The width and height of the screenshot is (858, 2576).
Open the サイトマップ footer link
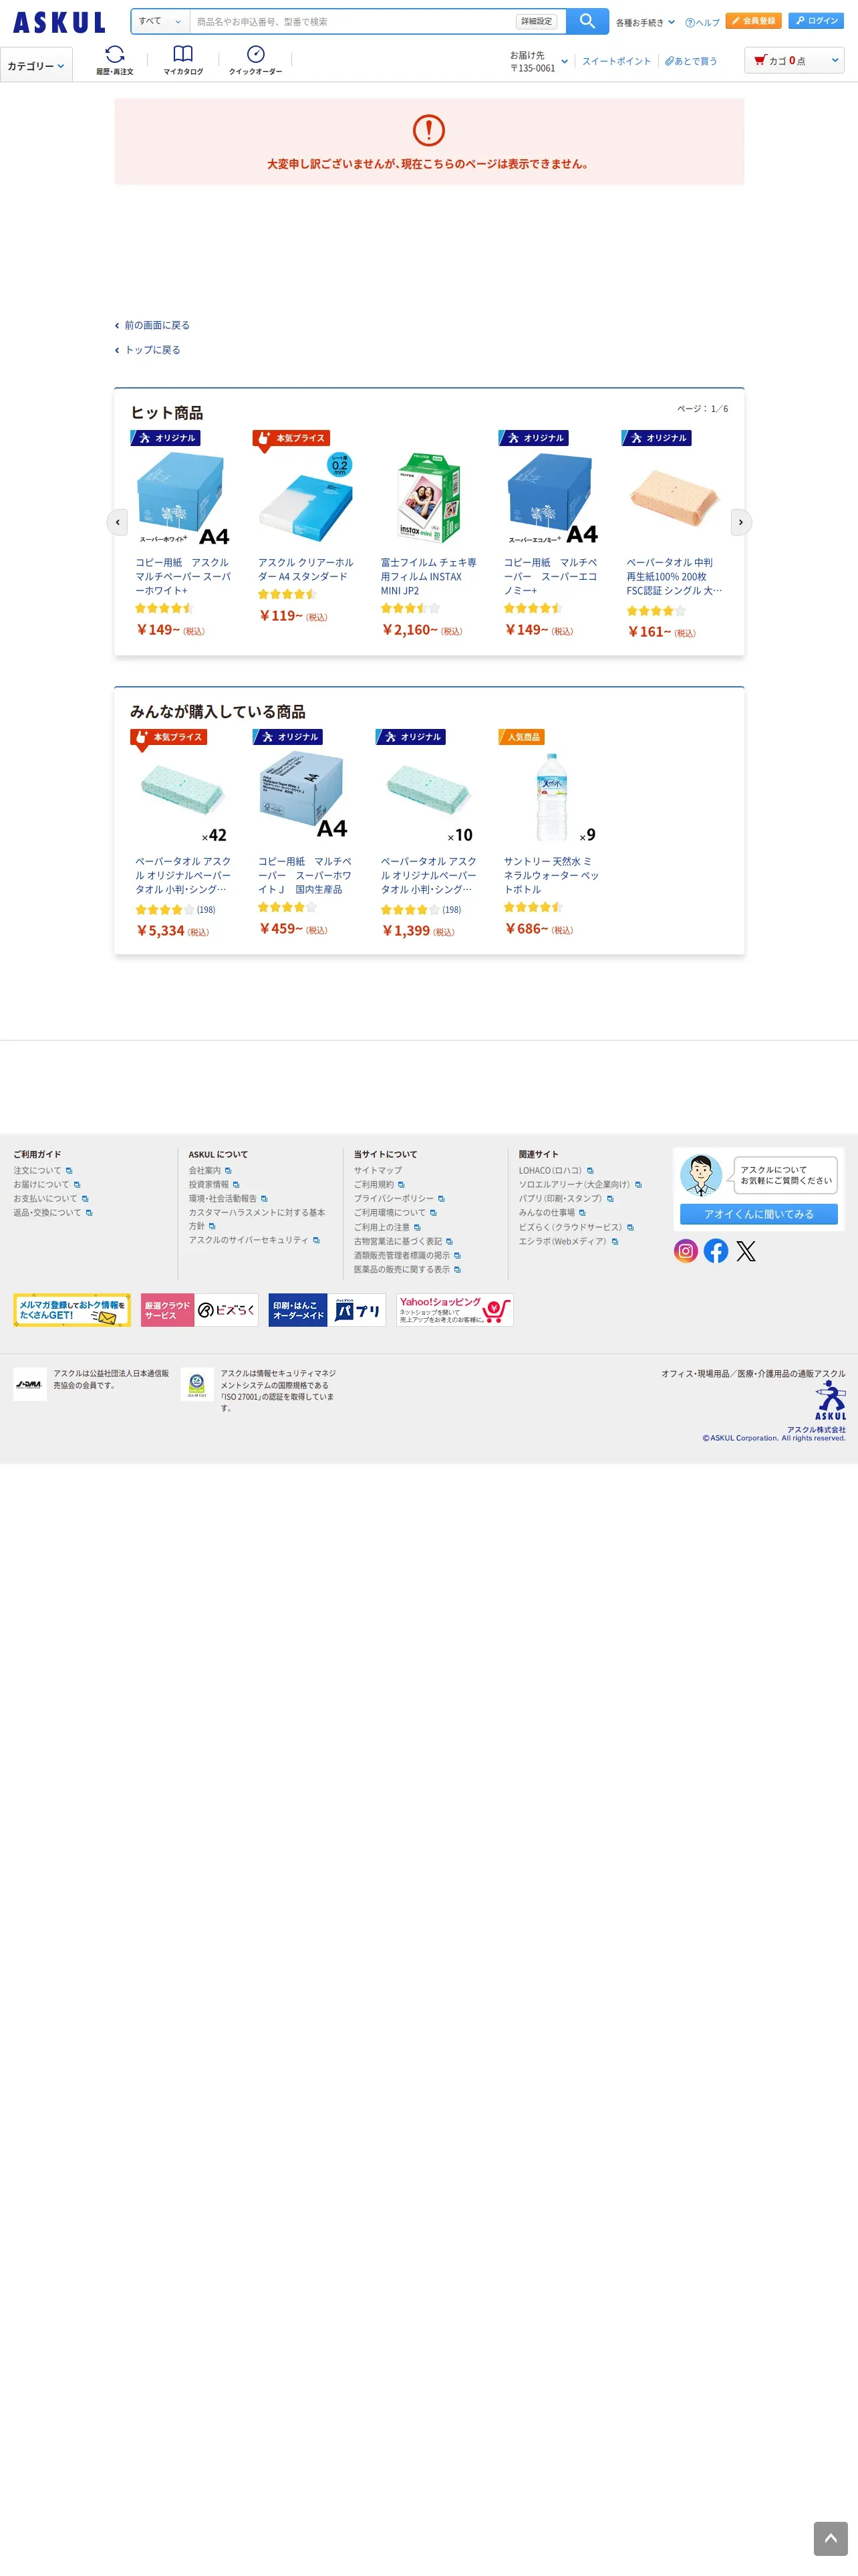click(378, 1171)
